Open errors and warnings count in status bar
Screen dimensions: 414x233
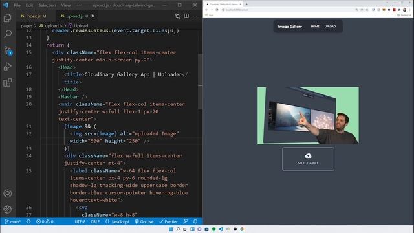point(45,221)
